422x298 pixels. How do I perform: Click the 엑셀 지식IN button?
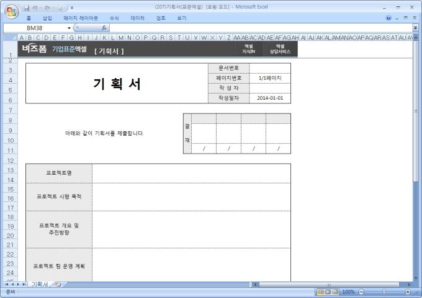coord(248,49)
